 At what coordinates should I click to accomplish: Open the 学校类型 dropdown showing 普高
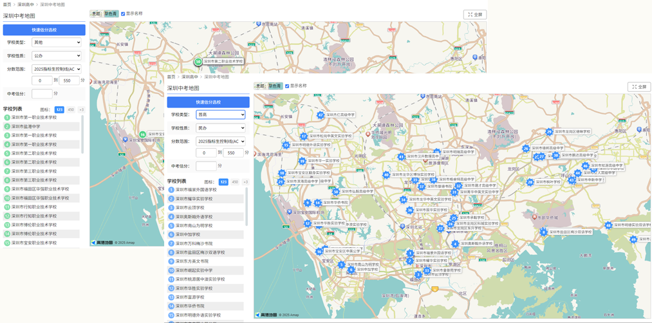[x=220, y=115]
